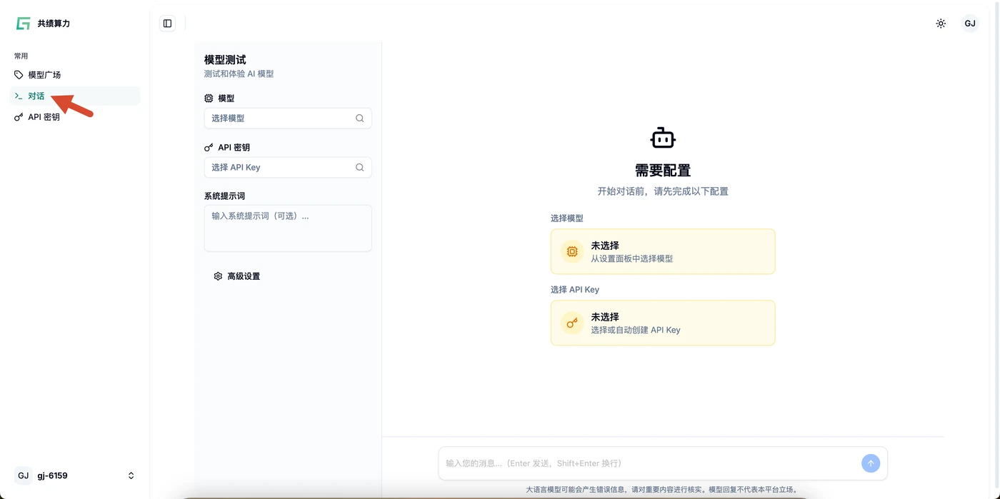Click the disclaimer text at the bottom
The image size is (1000, 499).
[x=663, y=490]
